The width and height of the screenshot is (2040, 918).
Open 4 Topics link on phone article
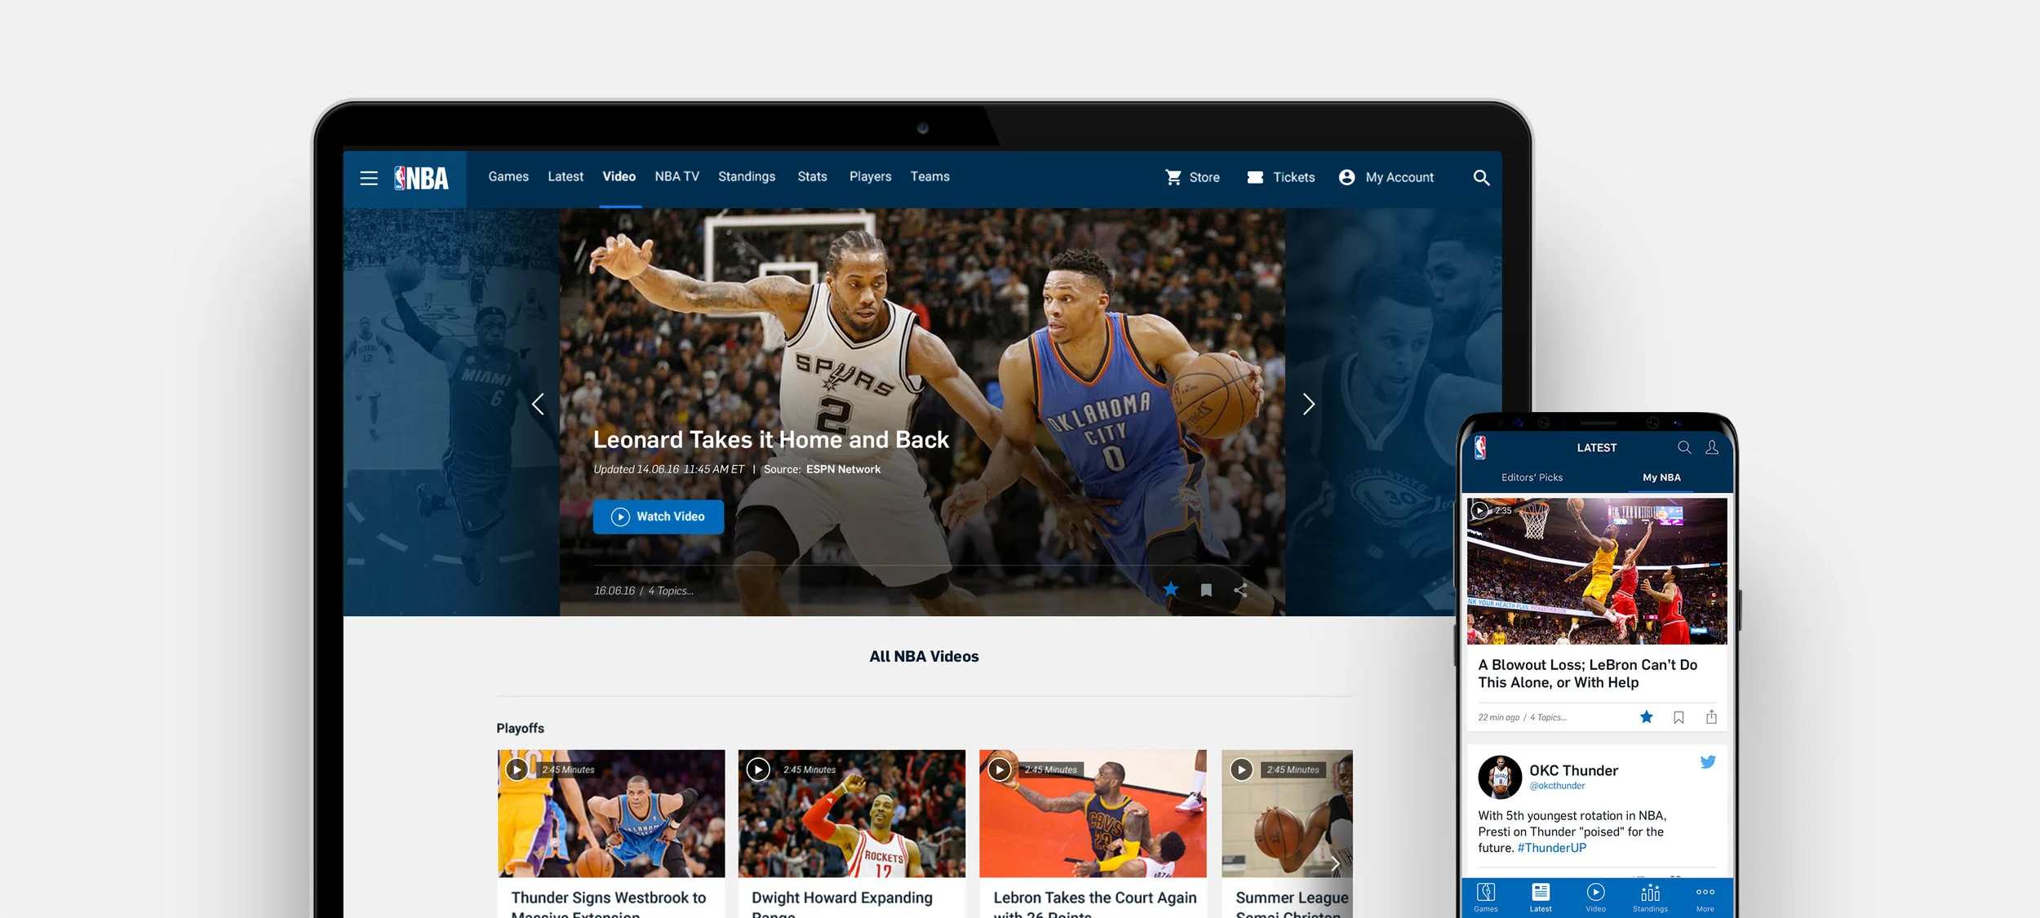click(1548, 717)
